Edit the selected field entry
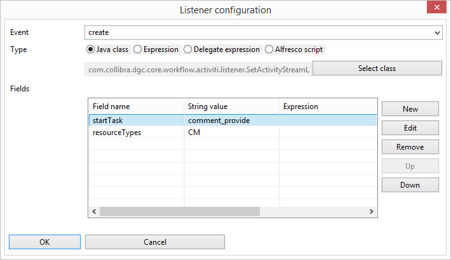Image resolution: width=451 pixels, height=260 pixels. point(410,128)
